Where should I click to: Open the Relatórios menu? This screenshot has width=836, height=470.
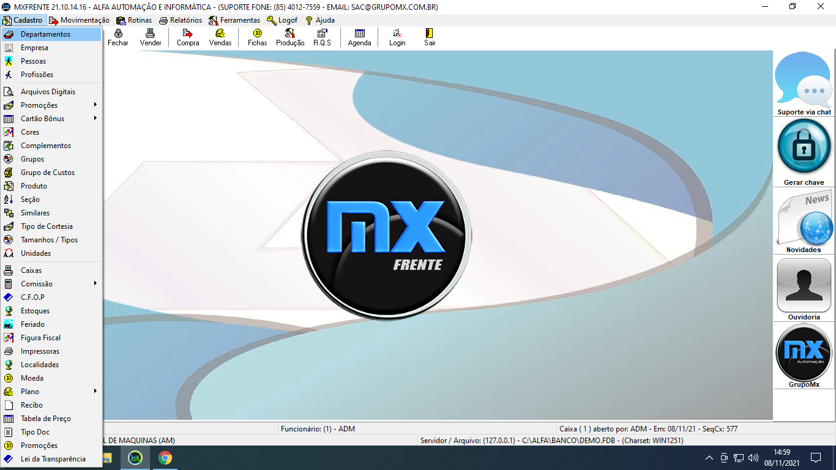point(181,20)
